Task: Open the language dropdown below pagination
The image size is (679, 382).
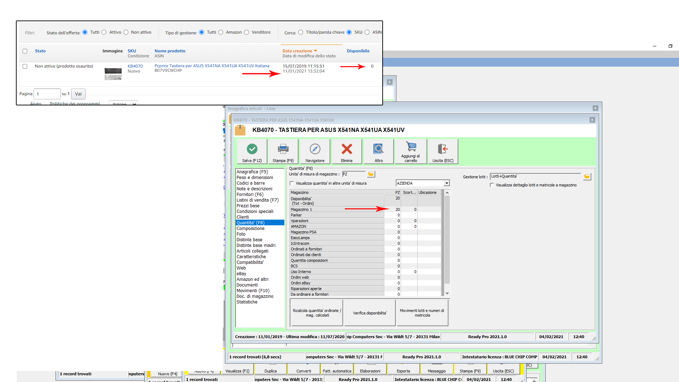Action: coord(123,103)
